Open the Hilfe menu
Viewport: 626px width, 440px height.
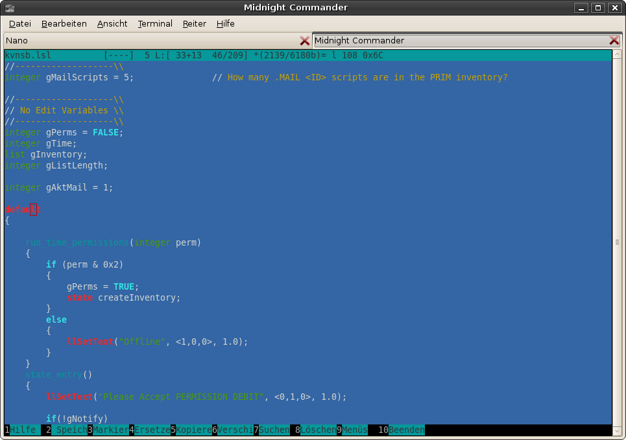point(226,23)
